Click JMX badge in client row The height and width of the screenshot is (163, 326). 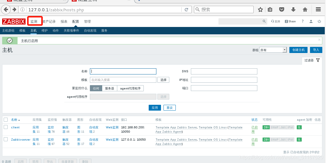(x=283, y=127)
